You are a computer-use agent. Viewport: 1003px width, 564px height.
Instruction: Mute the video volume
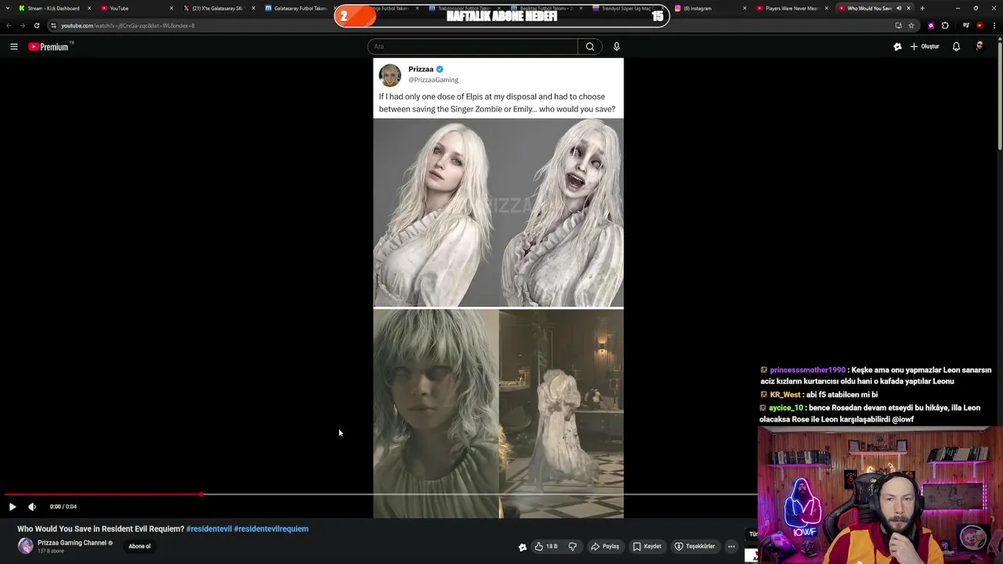tap(32, 507)
